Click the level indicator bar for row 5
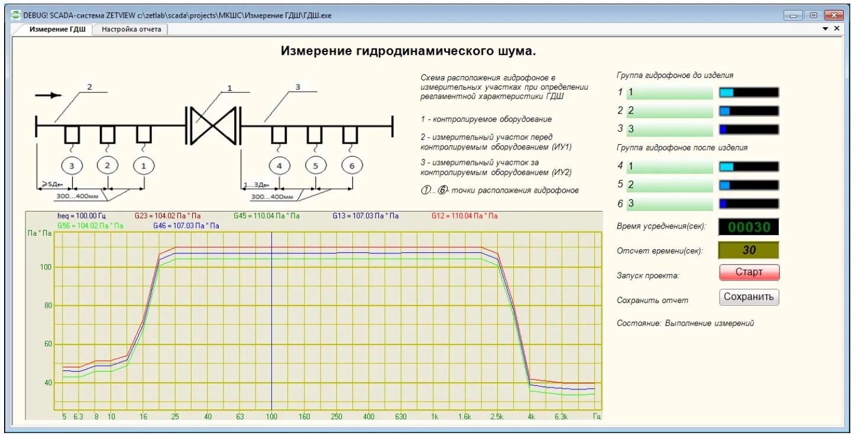855x436 pixels. point(749,185)
